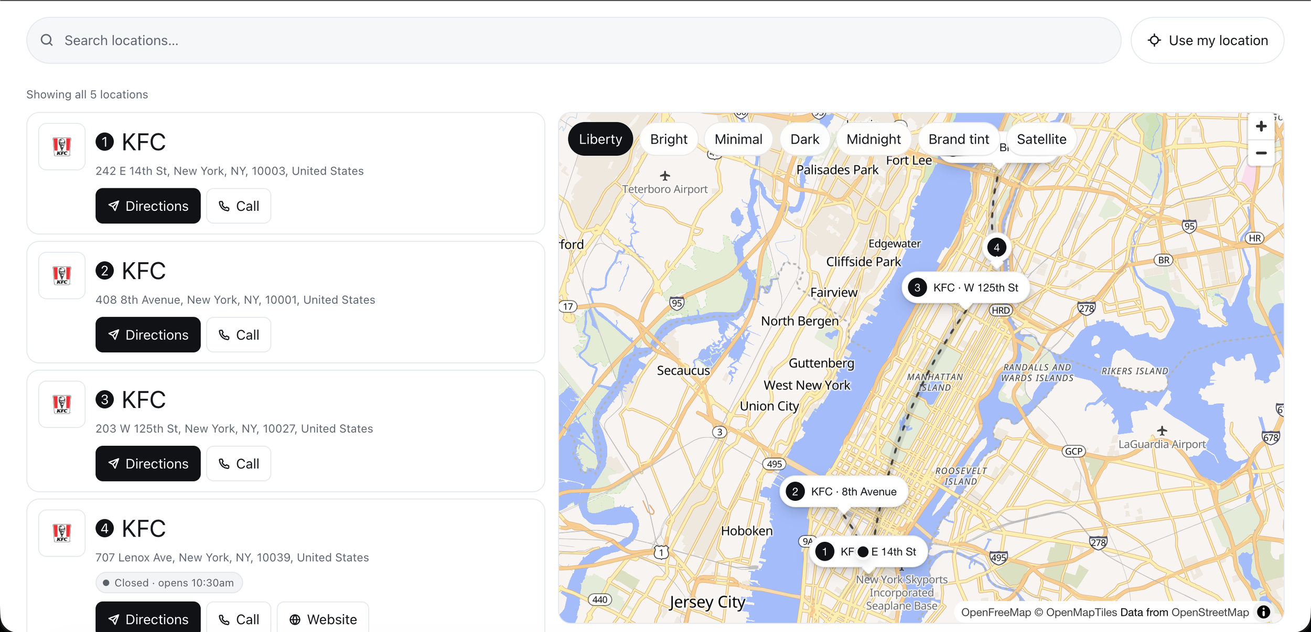1311x632 pixels.
Task: Zoom in on the map
Action: (x=1261, y=126)
